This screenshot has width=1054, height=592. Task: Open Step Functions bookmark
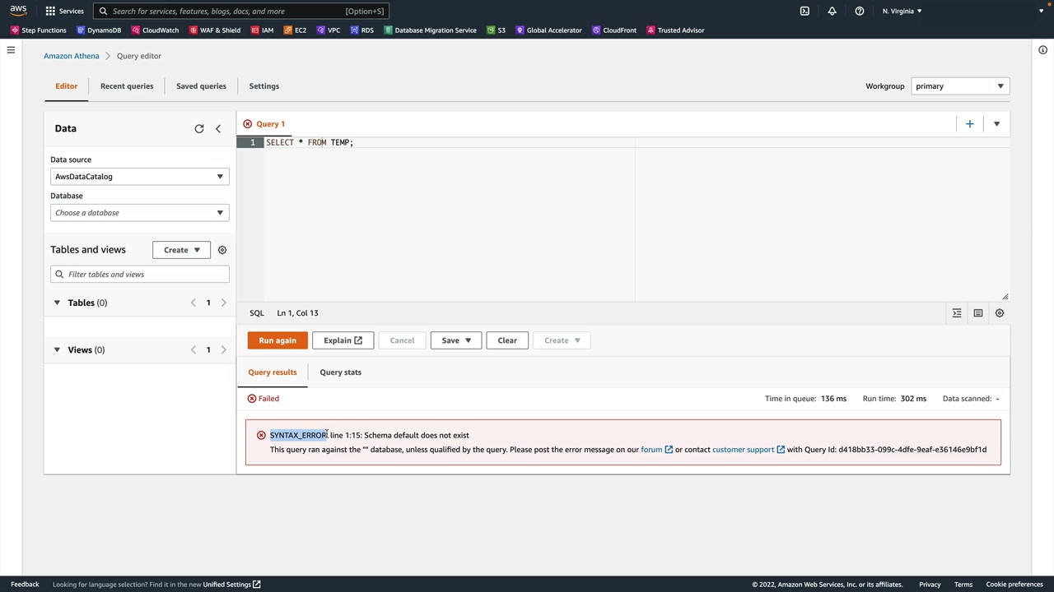click(x=39, y=30)
